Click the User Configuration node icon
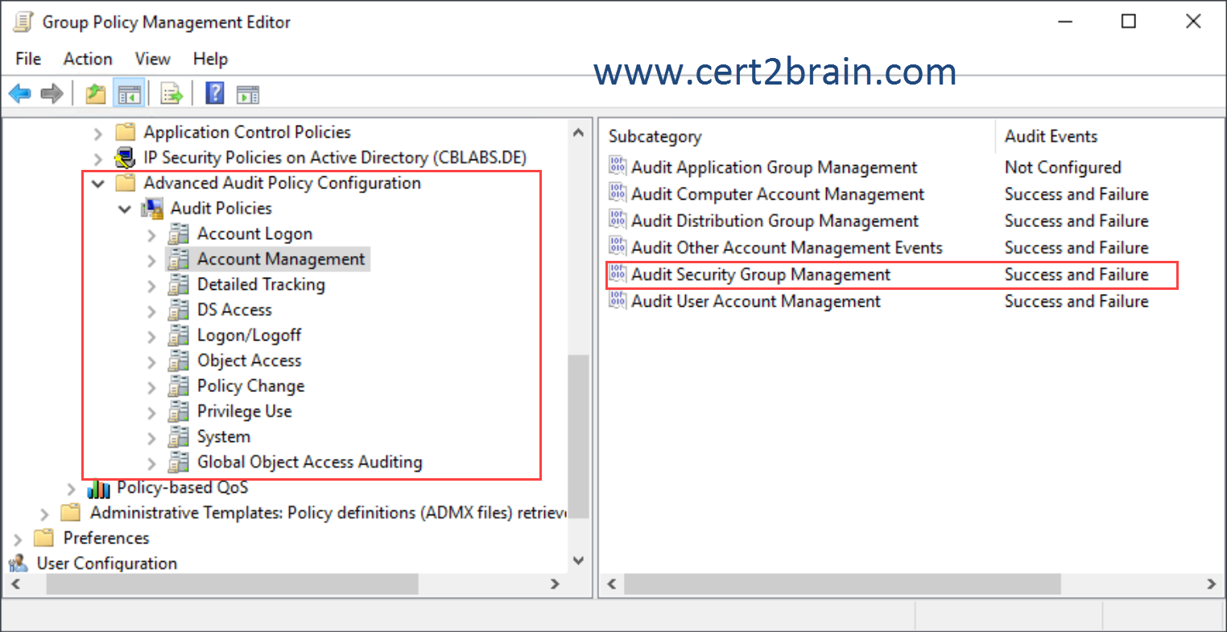This screenshot has width=1227, height=632. [x=18, y=564]
